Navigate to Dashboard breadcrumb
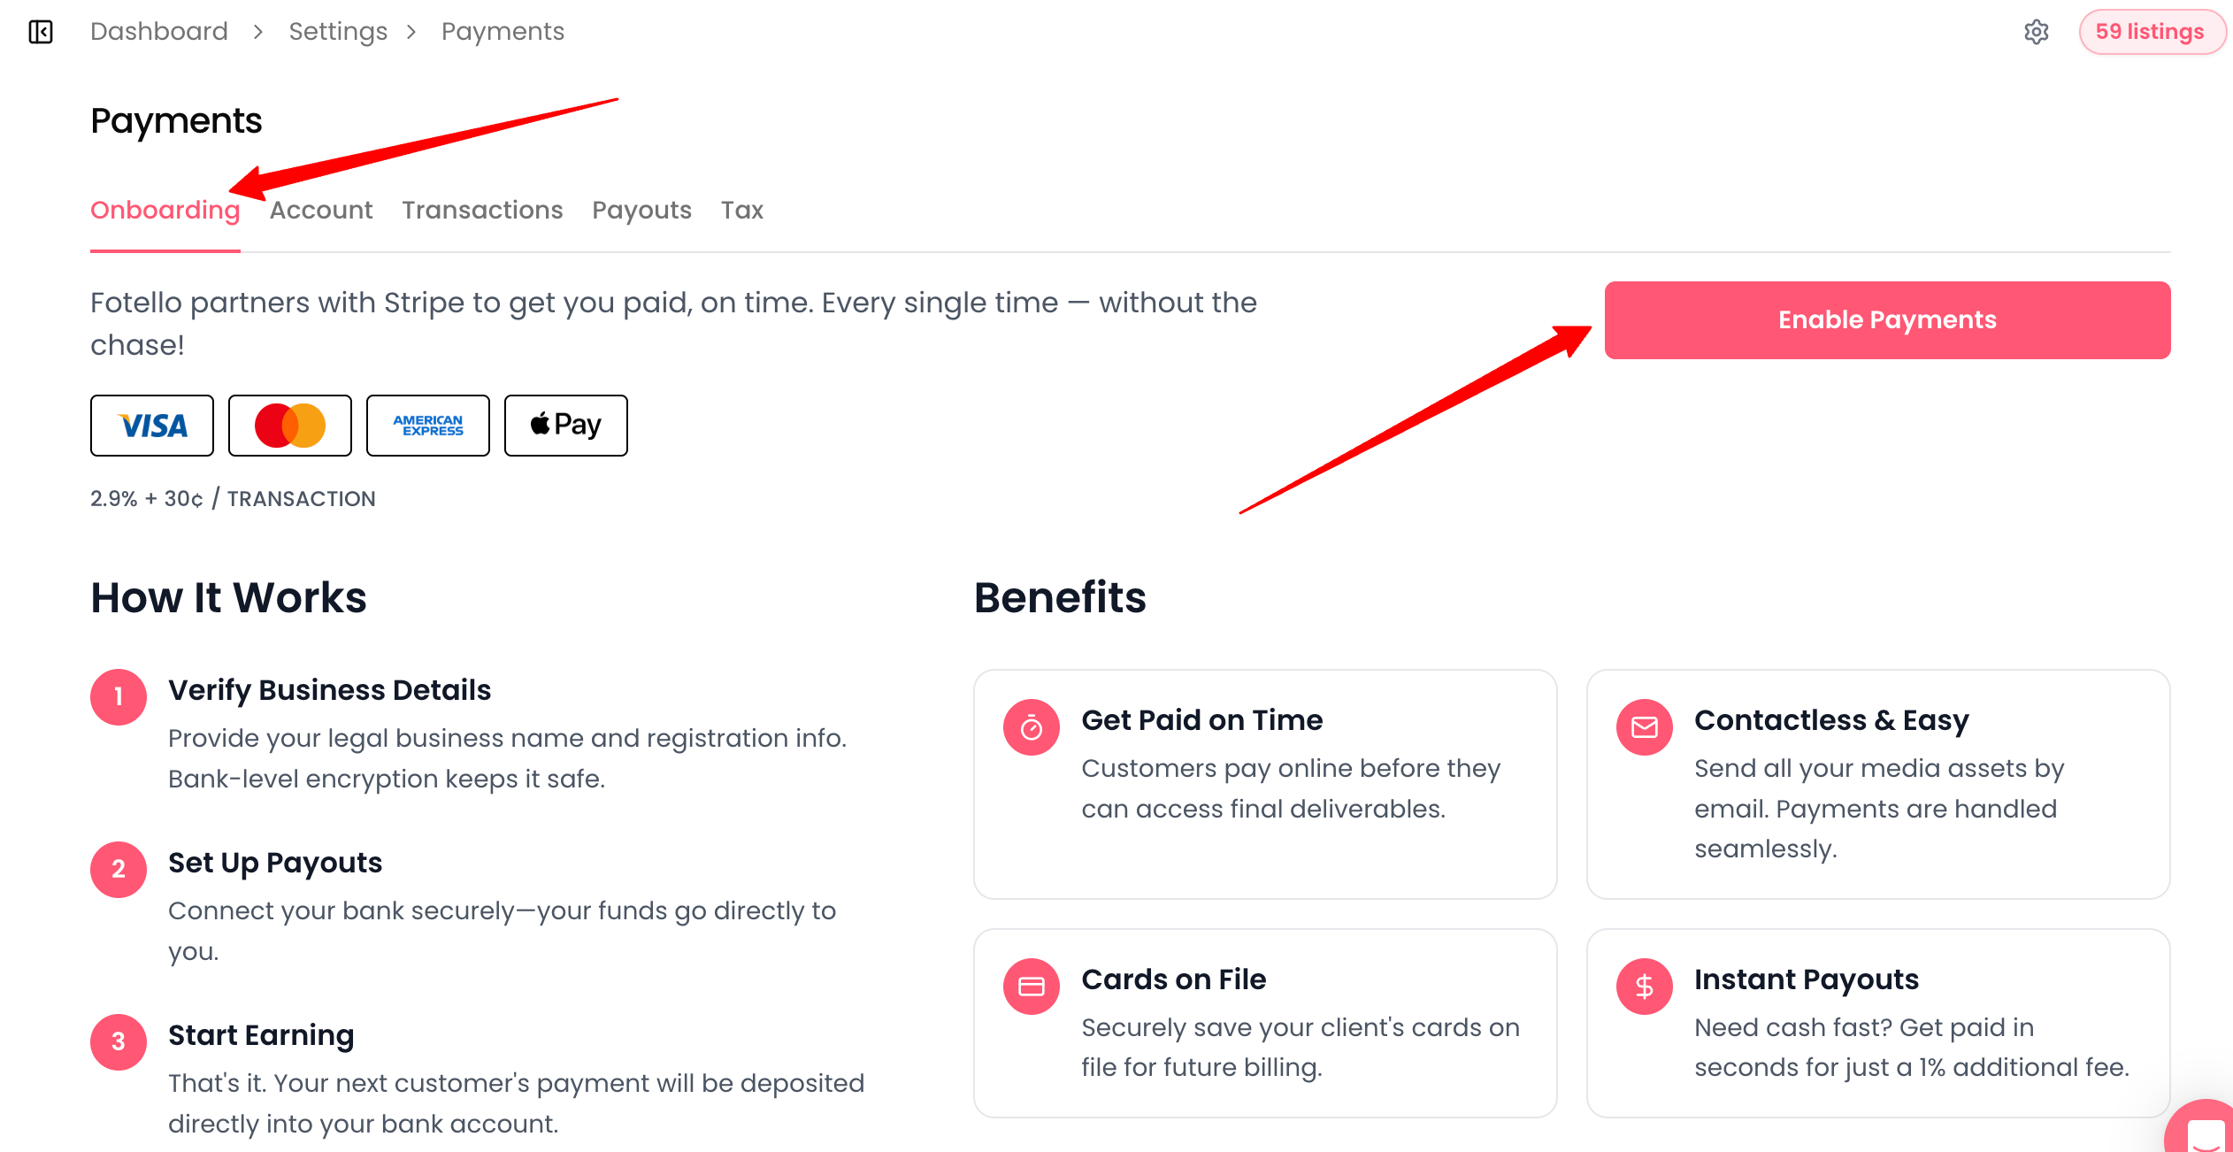 click(159, 32)
